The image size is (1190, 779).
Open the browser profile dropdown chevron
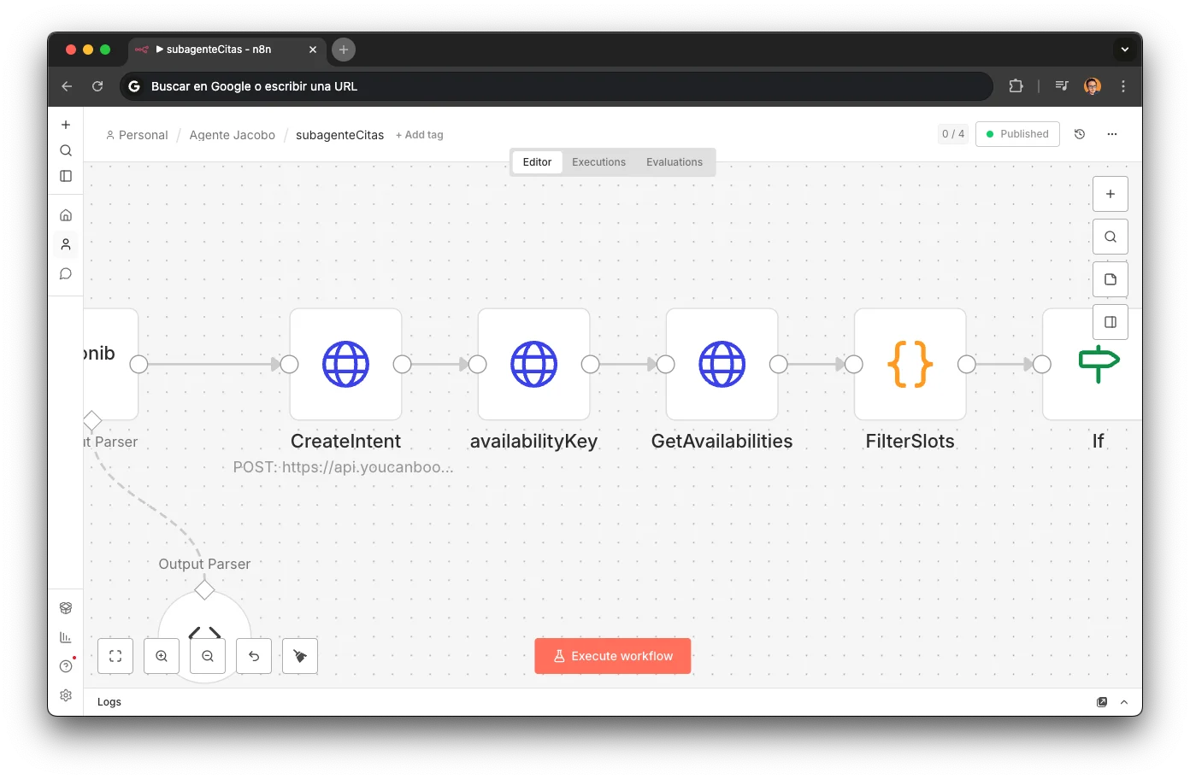click(x=1125, y=49)
